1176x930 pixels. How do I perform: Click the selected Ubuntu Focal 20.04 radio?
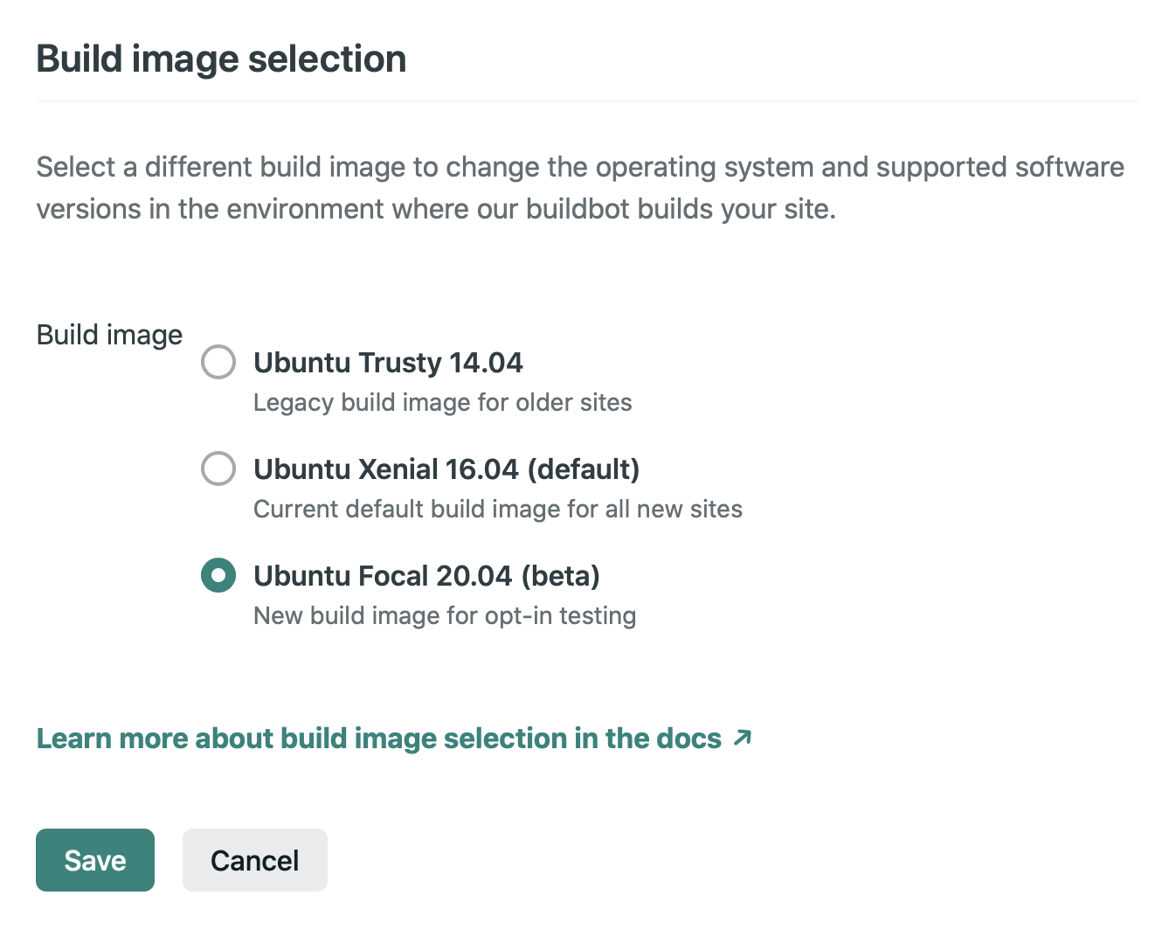click(218, 575)
